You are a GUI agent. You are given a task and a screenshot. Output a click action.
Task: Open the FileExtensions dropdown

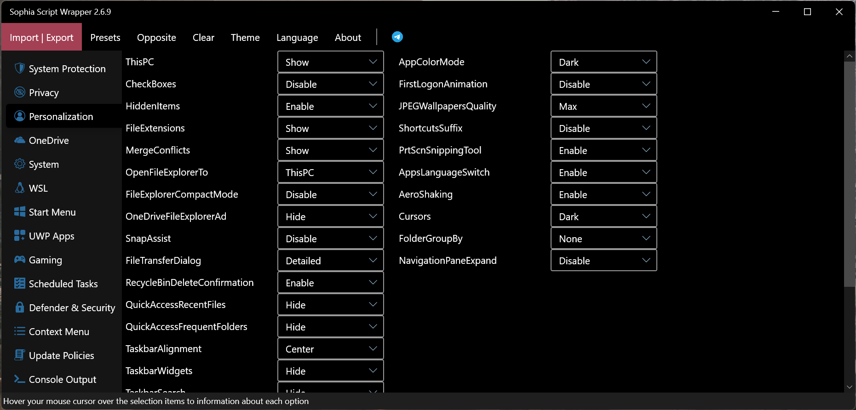point(331,128)
